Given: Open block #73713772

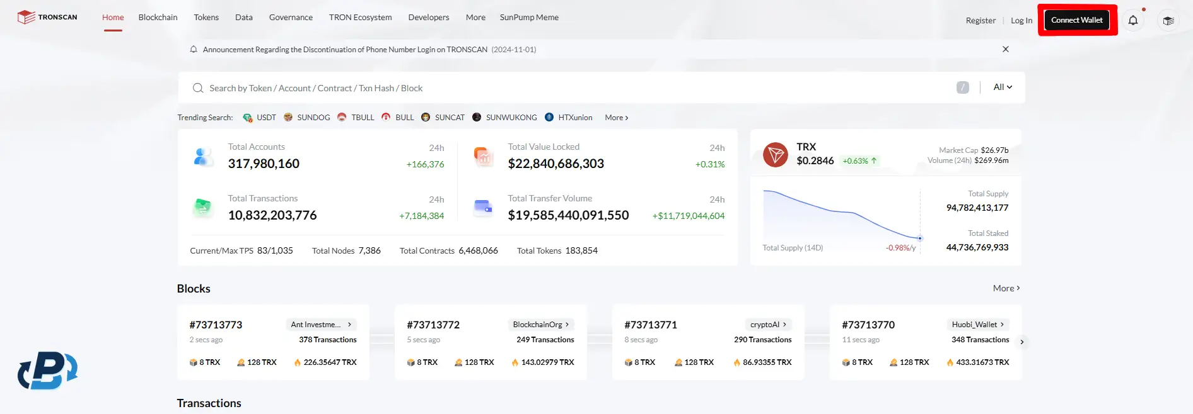Looking at the screenshot, I should (x=433, y=325).
